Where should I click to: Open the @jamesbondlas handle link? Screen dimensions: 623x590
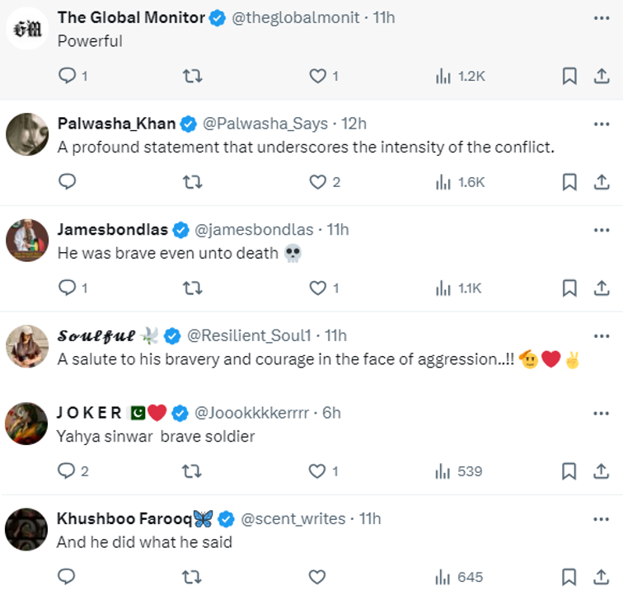tap(259, 229)
